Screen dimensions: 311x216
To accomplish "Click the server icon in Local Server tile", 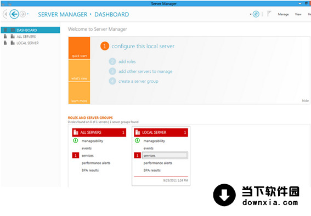I will [138, 132].
